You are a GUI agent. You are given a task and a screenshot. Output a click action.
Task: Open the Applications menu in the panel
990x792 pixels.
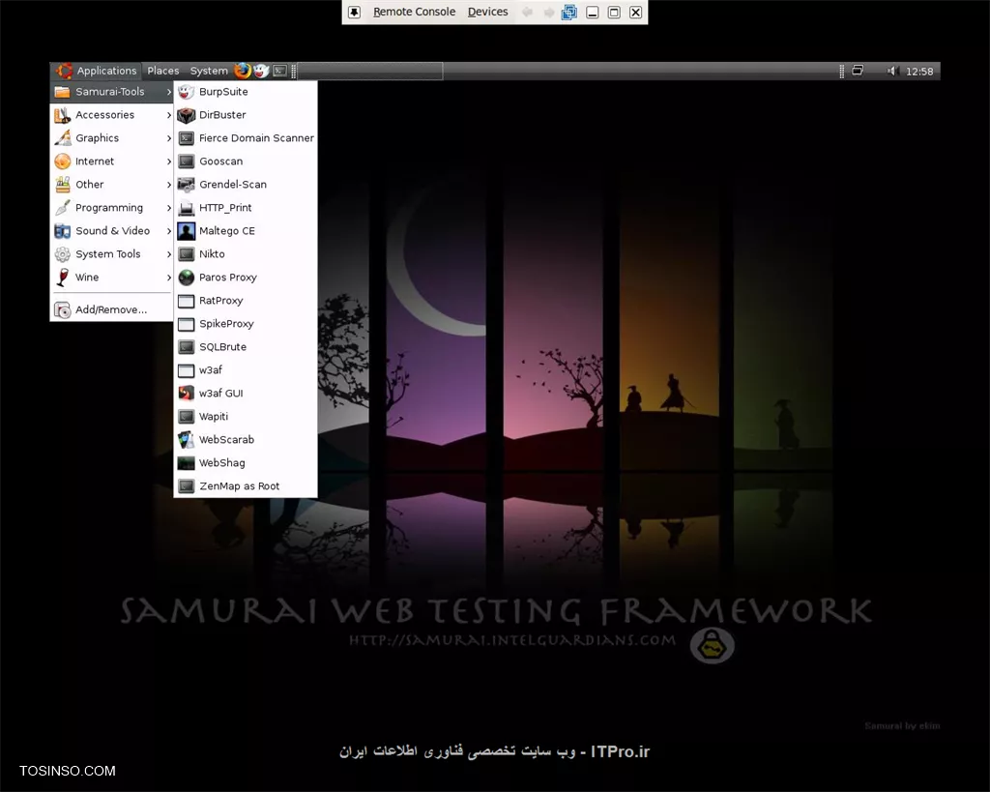[97, 71]
